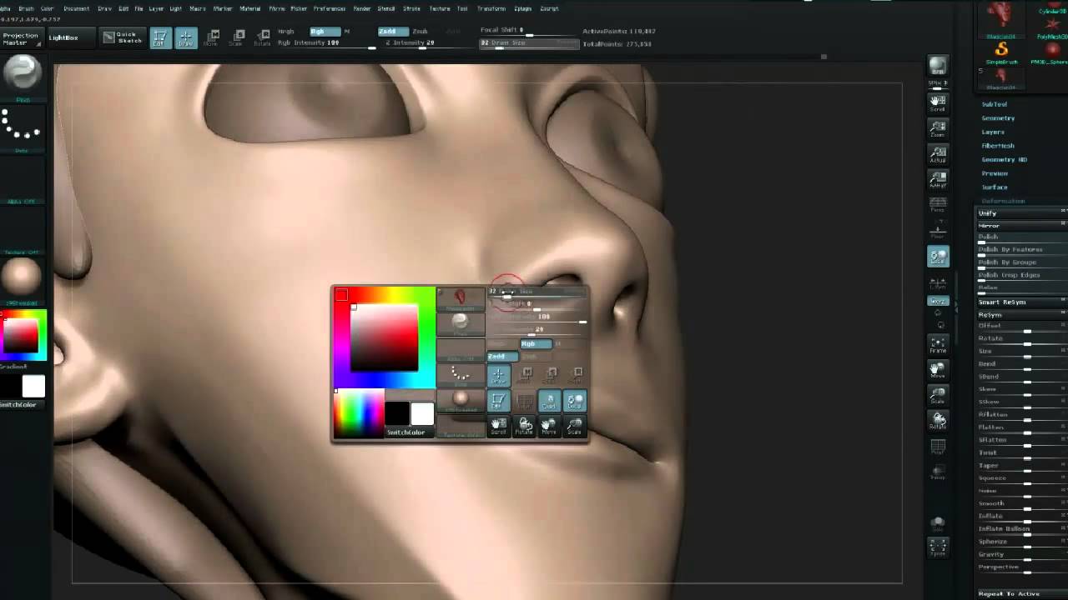Toggle the Local button in the popup panel
This screenshot has width=1068, height=600.
(575, 402)
